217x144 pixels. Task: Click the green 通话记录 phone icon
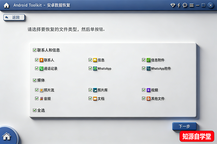click(42, 68)
